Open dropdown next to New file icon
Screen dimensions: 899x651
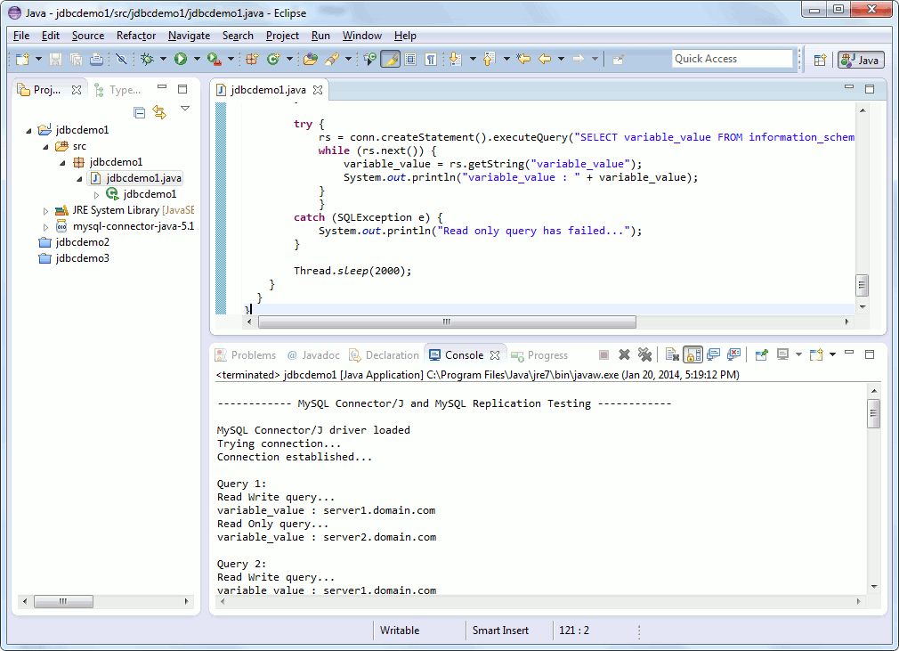point(38,59)
